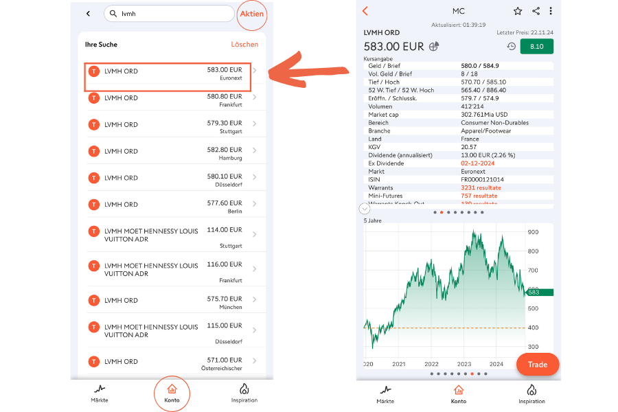Click the T icon of München LVMH ORD

coord(94,301)
